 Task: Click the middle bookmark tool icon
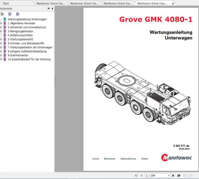[10, 14]
